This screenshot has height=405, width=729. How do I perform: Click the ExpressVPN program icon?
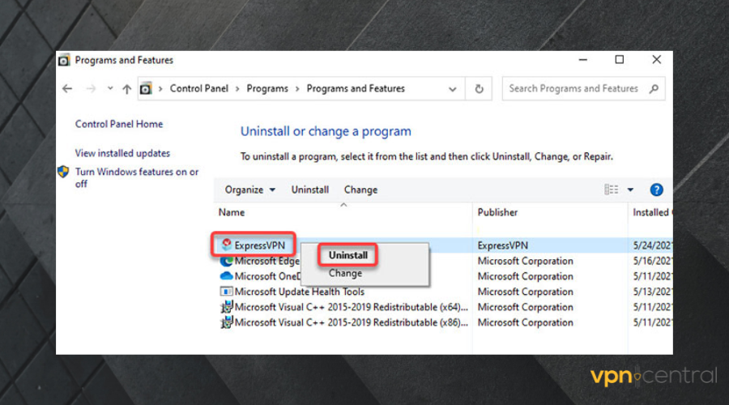click(227, 245)
